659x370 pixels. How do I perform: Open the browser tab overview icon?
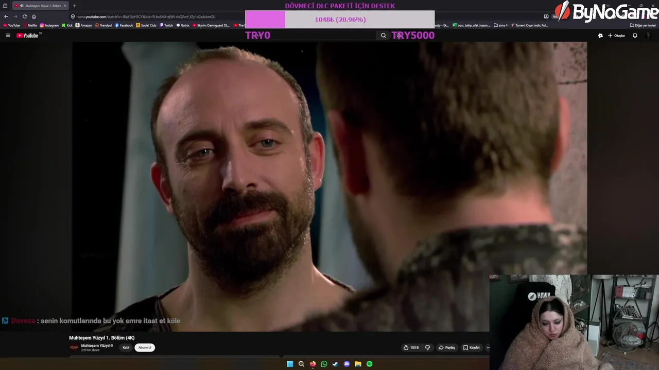click(x=5, y=6)
